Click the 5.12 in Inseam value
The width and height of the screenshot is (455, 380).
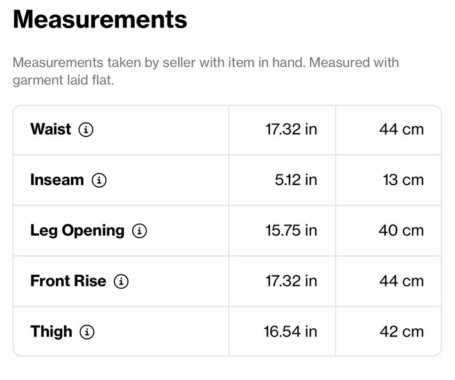(295, 180)
